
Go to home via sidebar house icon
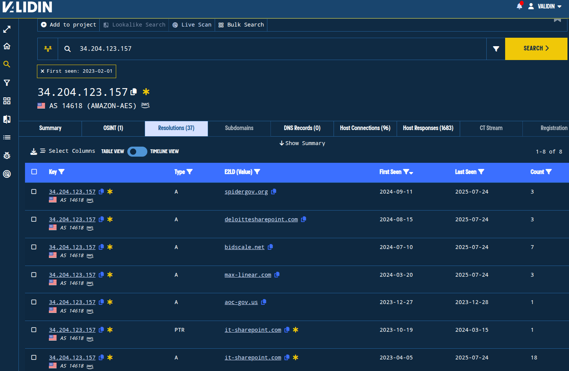7,46
